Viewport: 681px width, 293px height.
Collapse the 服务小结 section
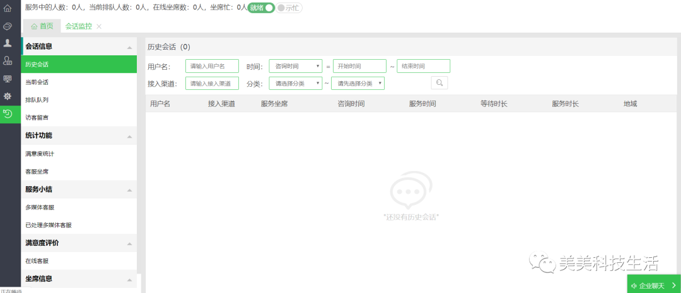click(129, 191)
